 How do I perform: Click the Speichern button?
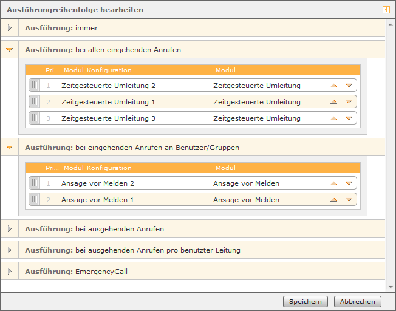[x=306, y=302]
